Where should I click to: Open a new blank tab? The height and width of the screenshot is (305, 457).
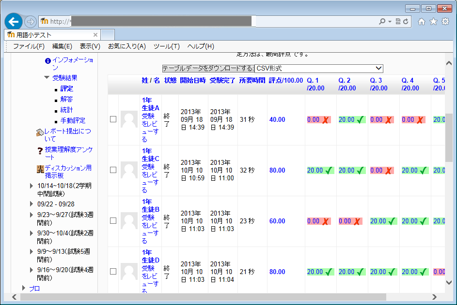pos(108,35)
